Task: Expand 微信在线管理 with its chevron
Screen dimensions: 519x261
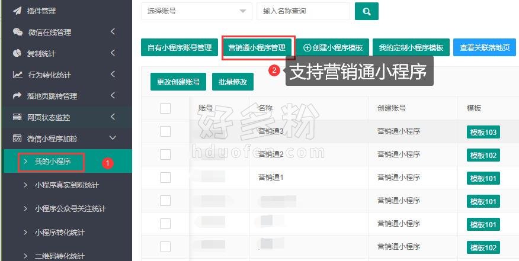Action: pos(113,32)
